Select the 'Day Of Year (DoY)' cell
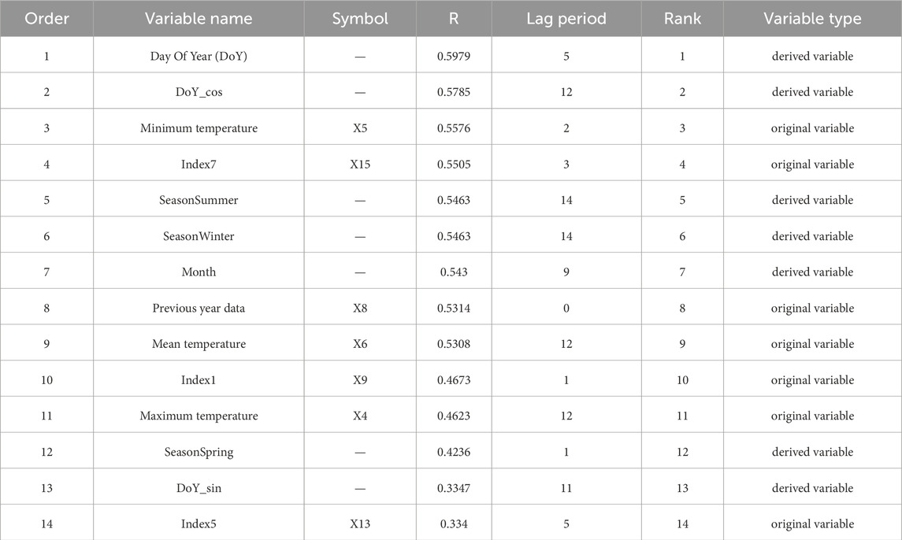This screenshot has height=540, width=902. point(199,56)
